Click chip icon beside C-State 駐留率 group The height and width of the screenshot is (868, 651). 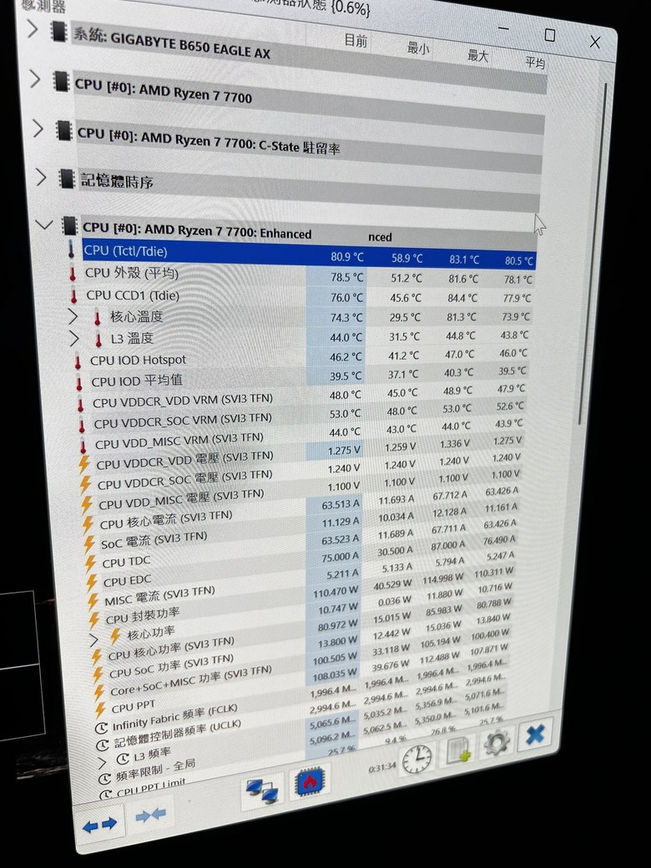[x=63, y=131]
